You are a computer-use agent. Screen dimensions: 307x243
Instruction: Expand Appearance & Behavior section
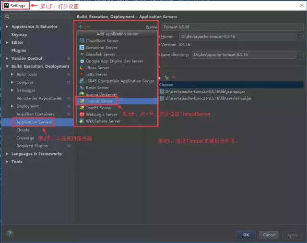click(x=7, y=26)
